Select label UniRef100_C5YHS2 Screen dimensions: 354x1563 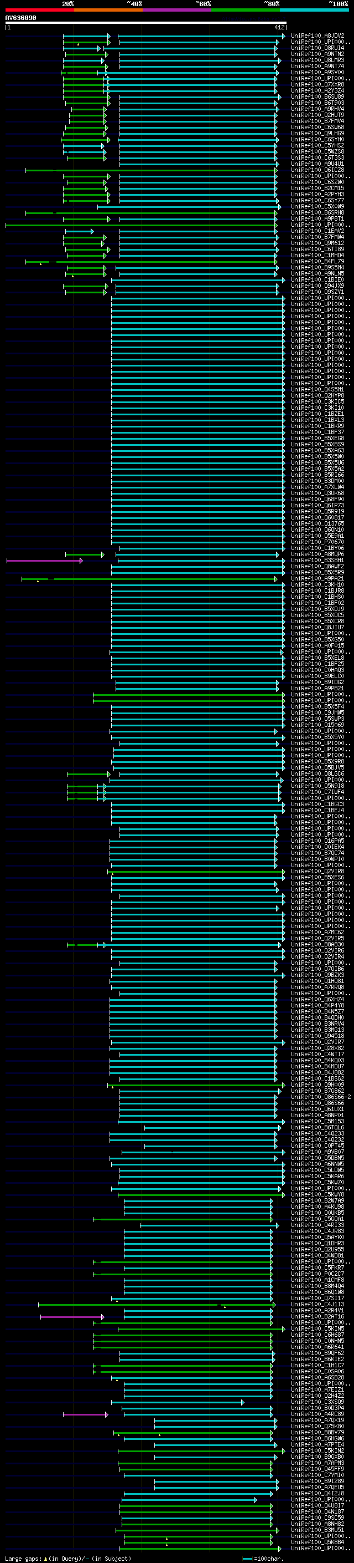coord(317,146)
